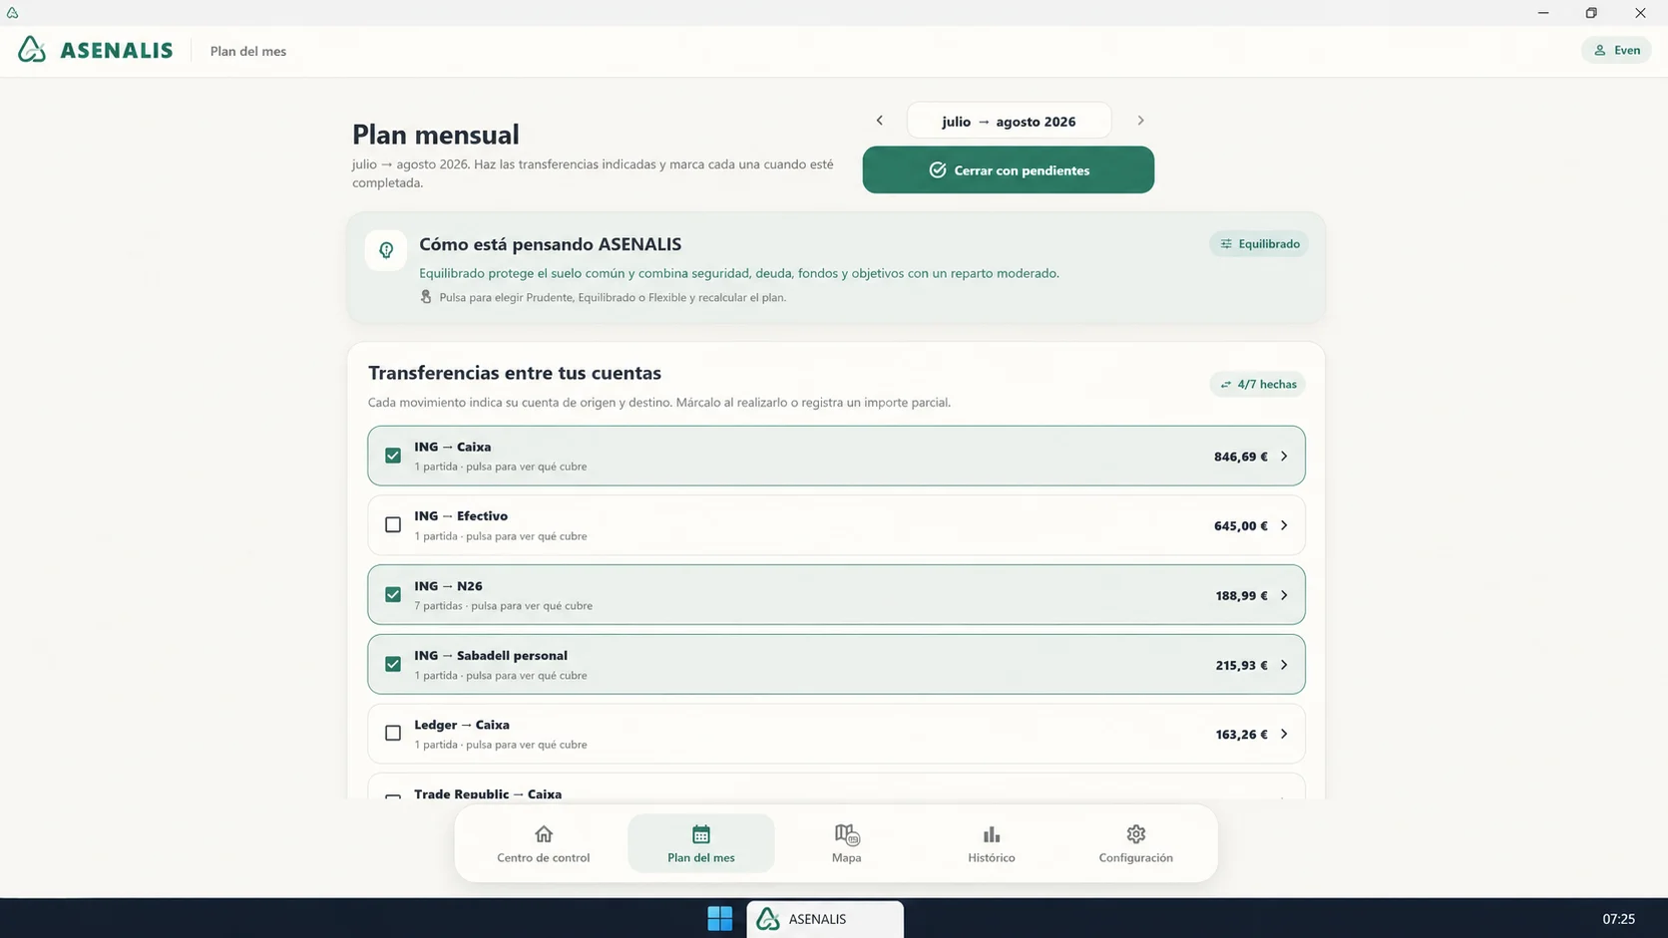Mark Ledger → Caixa transfer as done
Image resolution: width=1668 pixels, height=938 pixels.
(393, 733)
